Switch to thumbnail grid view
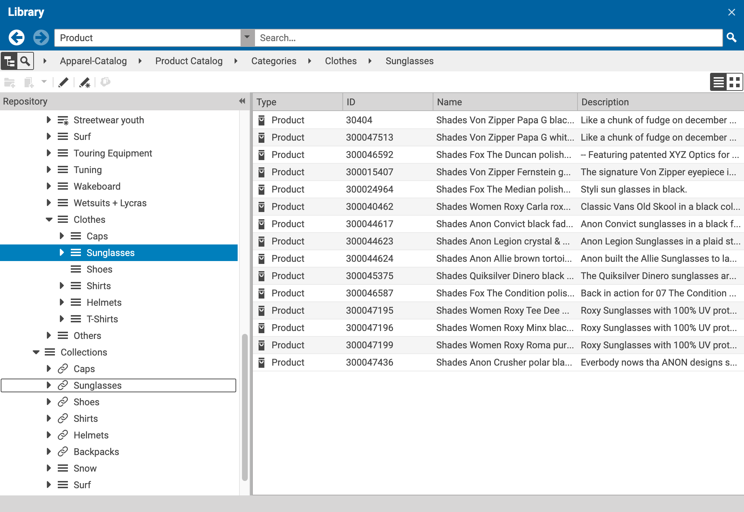 [734, 82]
